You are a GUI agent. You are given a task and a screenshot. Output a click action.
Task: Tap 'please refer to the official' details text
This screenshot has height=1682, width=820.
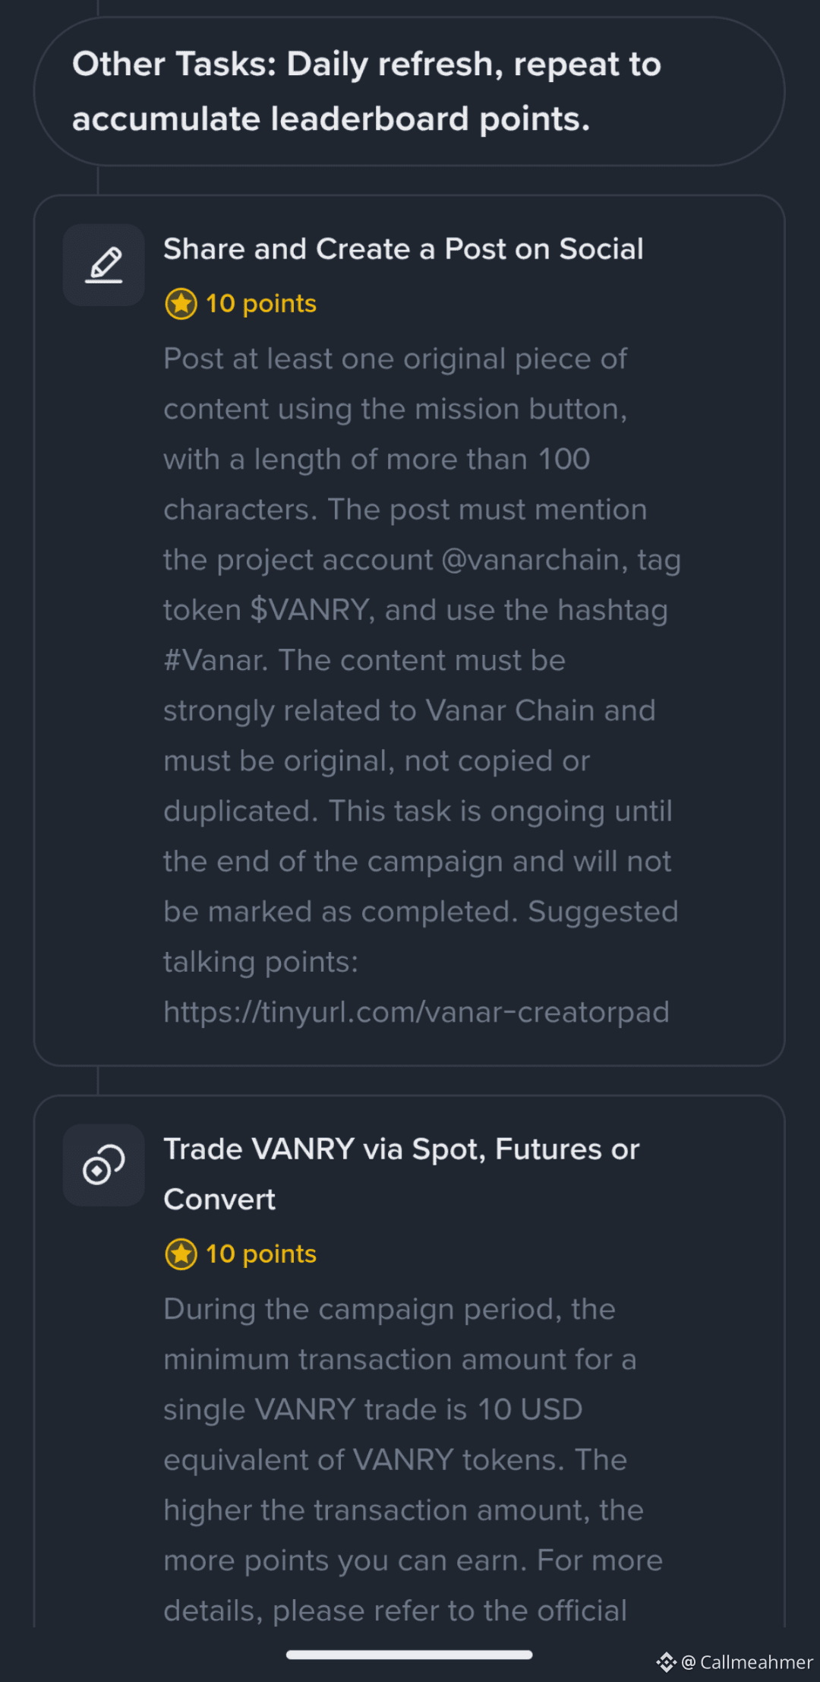coord(449,1611)
